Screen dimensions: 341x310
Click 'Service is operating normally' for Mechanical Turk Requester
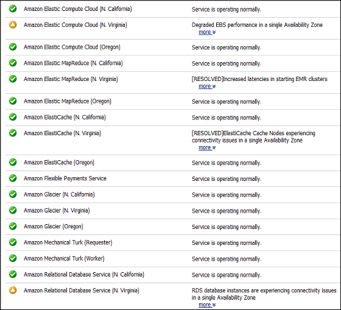[x=227, y=243]
